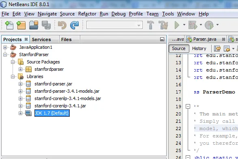Select the StanfordParser project
This screenshot has width=238, height=159.
click(x=34, y=54)
